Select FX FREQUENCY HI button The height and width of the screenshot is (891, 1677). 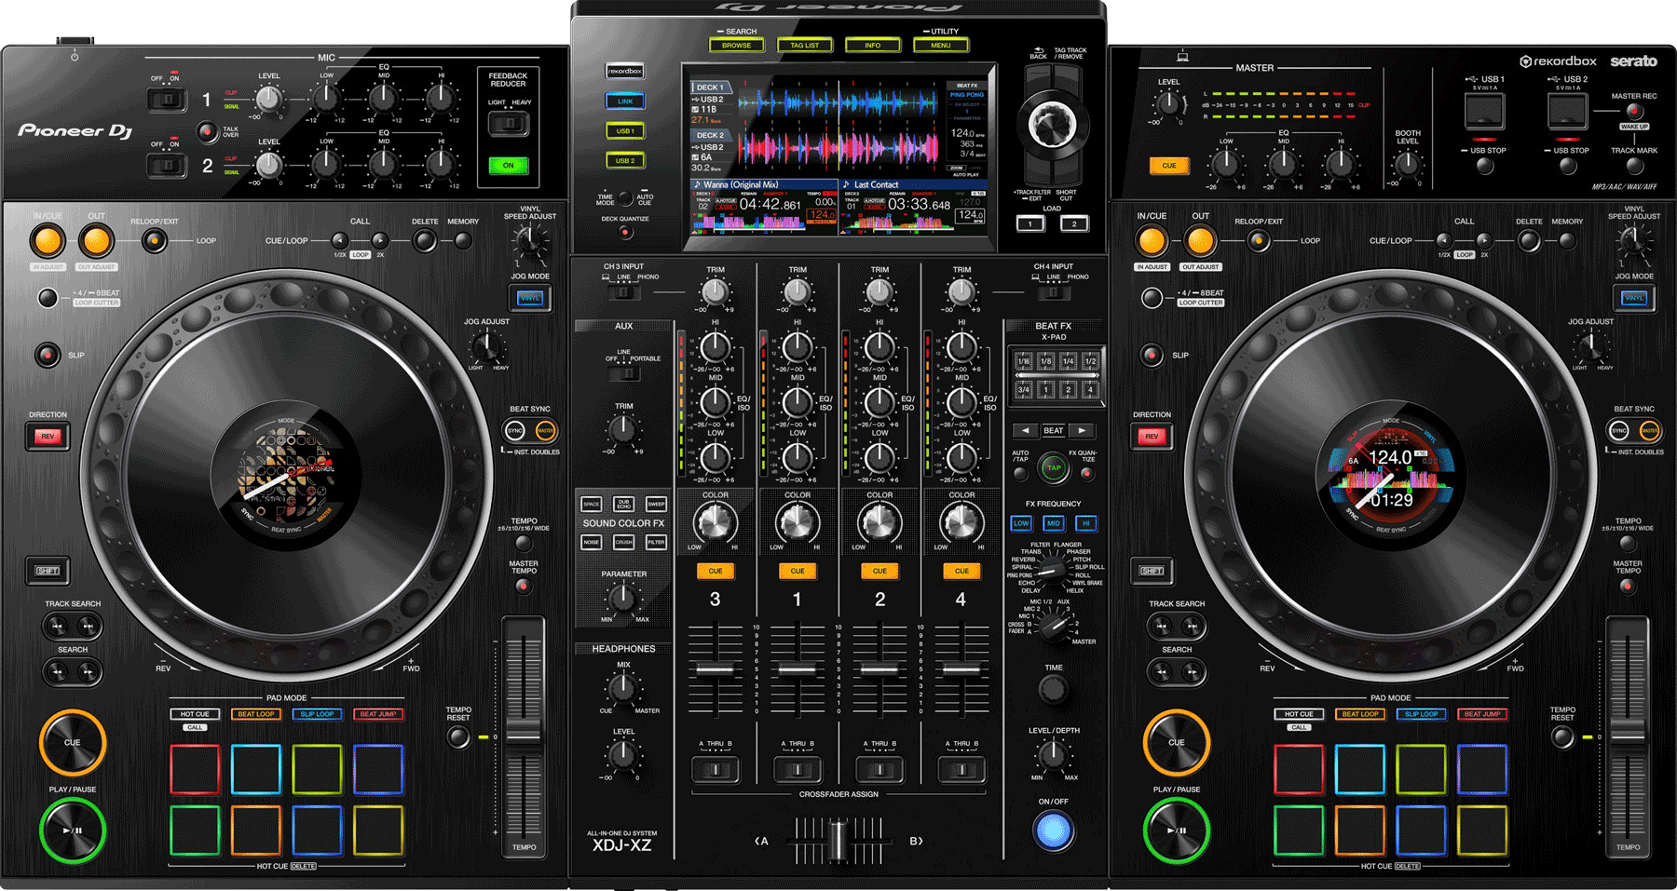click(1086, 523)
